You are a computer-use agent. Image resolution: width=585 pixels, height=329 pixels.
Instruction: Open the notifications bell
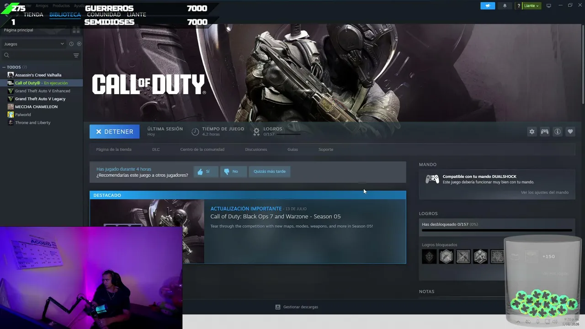click(505, 5)
